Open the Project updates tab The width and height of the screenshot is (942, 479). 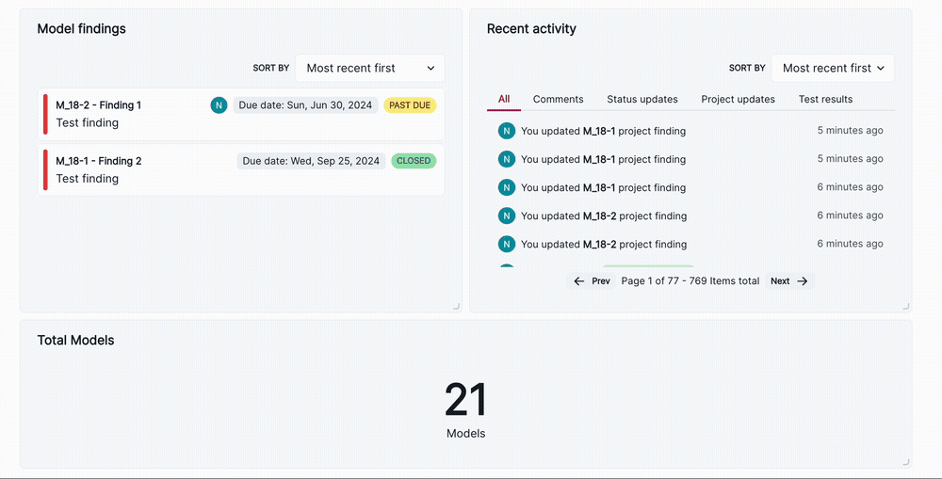click(738, 100)
